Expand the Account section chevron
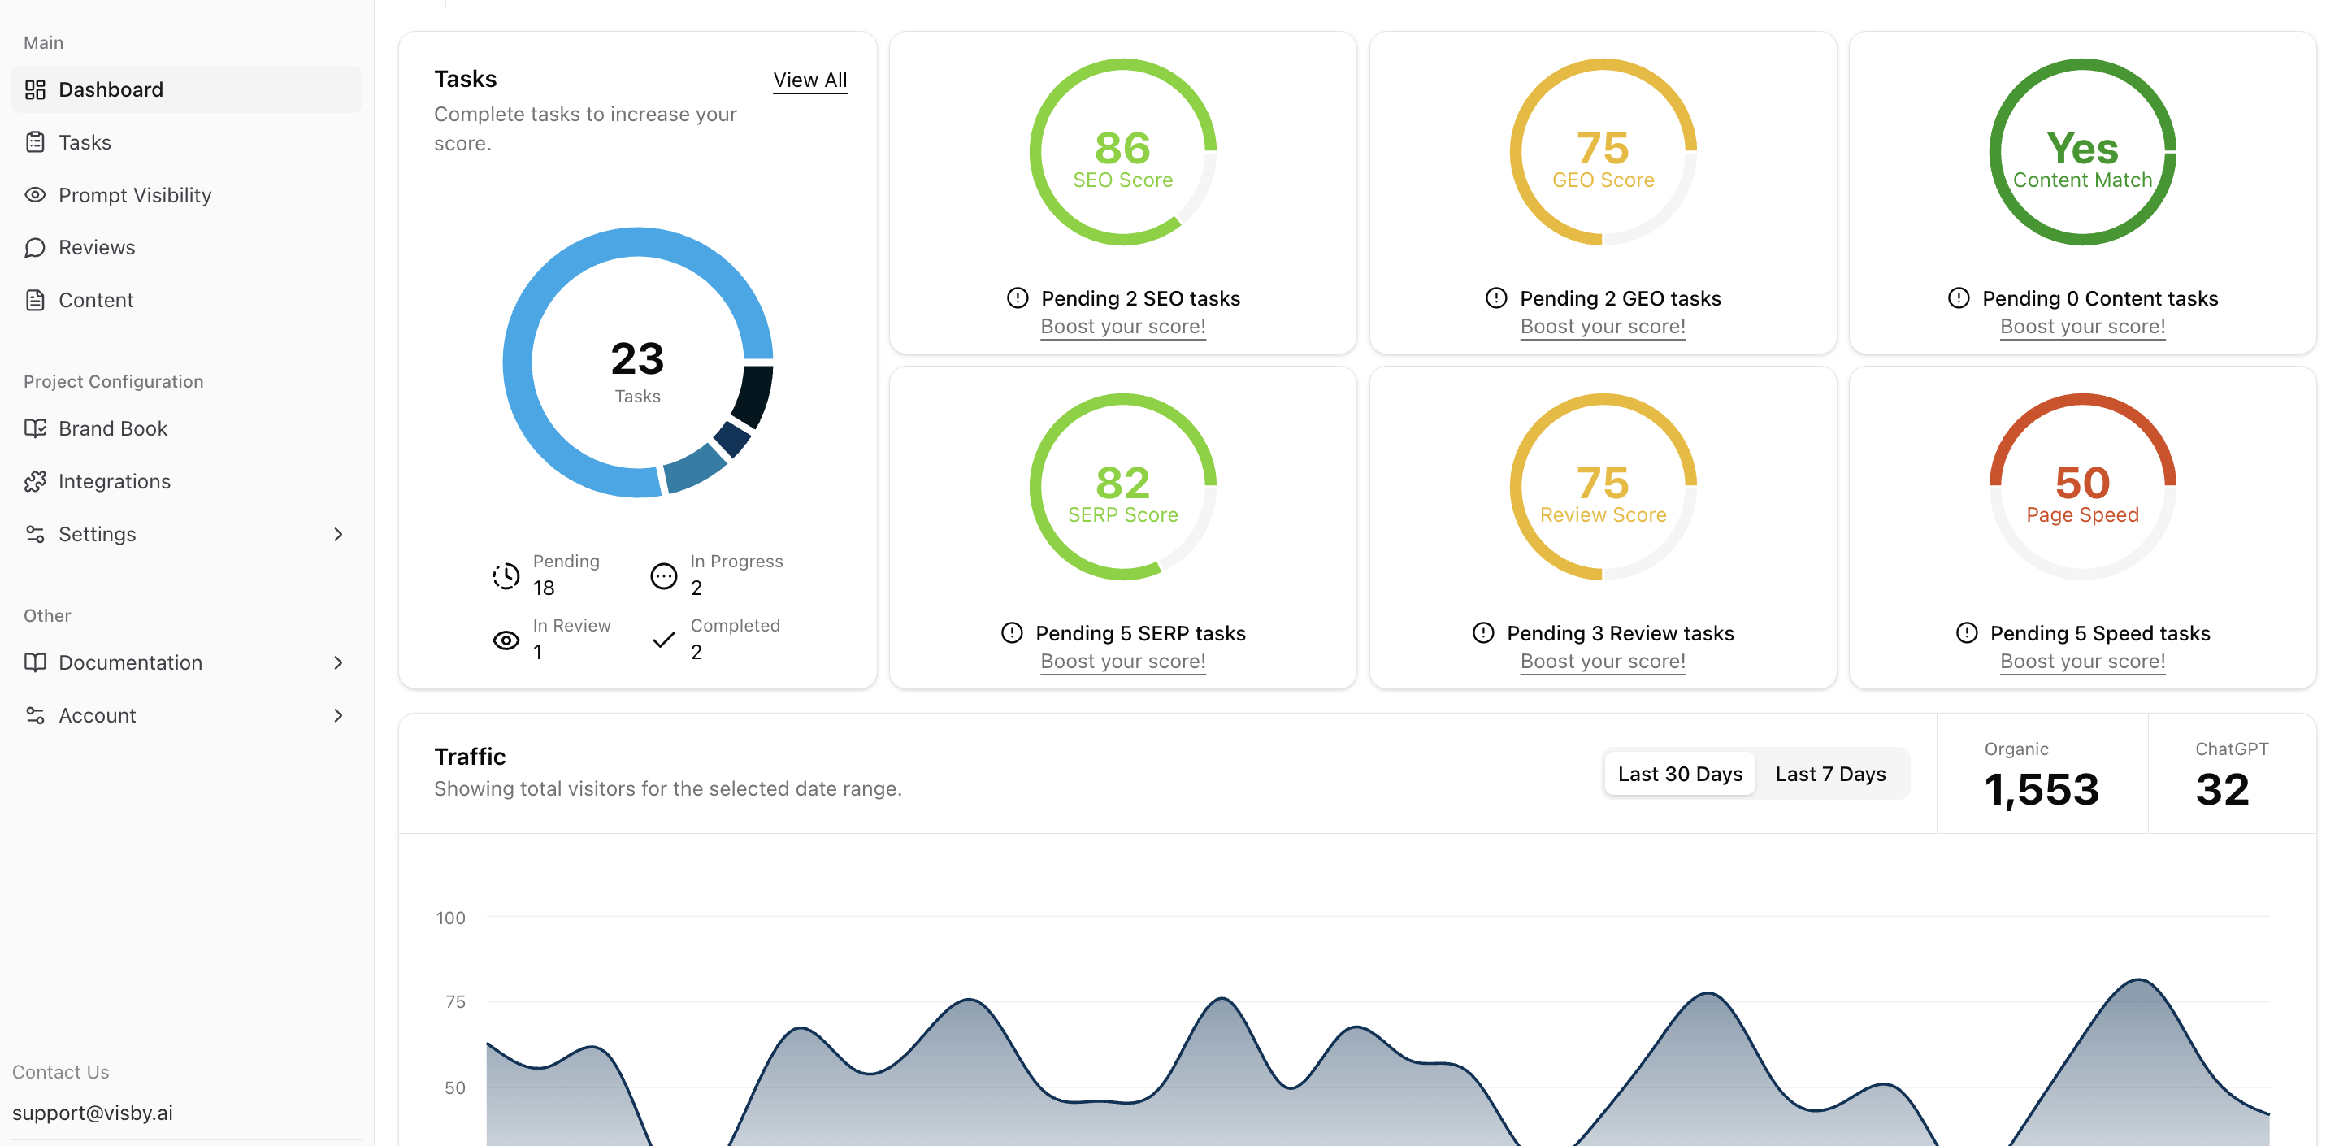Image resolution: width=2339 pixels, height=1146 pixels. [338, 714]
